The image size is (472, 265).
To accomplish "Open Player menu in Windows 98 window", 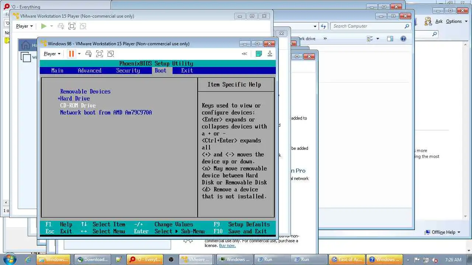I will tap(52, 54).
